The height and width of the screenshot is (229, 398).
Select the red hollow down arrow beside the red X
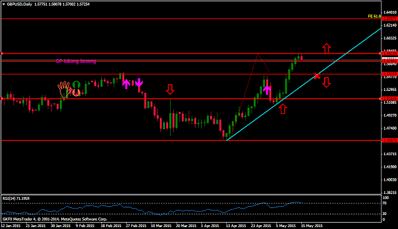point(327,83)
